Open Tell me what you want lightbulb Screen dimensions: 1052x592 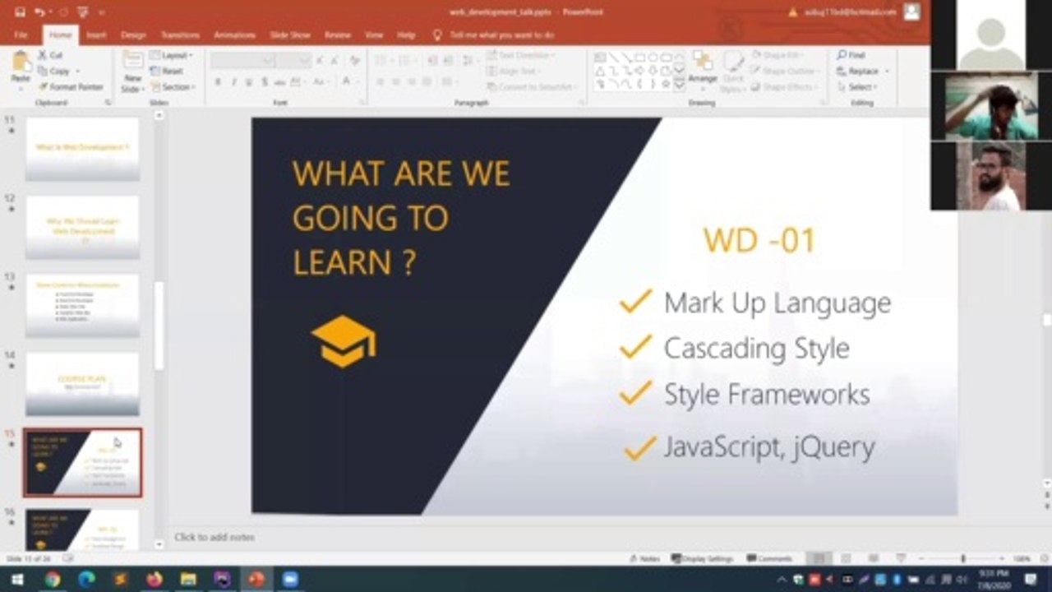click(x=438, y=35)
